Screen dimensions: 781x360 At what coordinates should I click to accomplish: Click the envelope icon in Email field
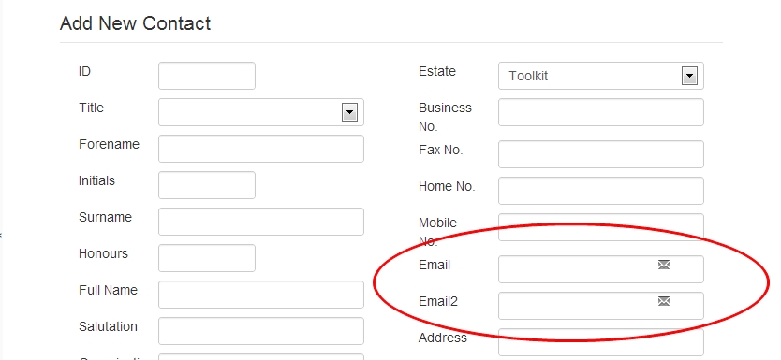point(663,265)
